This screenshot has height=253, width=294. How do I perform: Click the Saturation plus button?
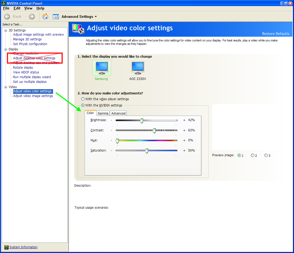[184, 150]
